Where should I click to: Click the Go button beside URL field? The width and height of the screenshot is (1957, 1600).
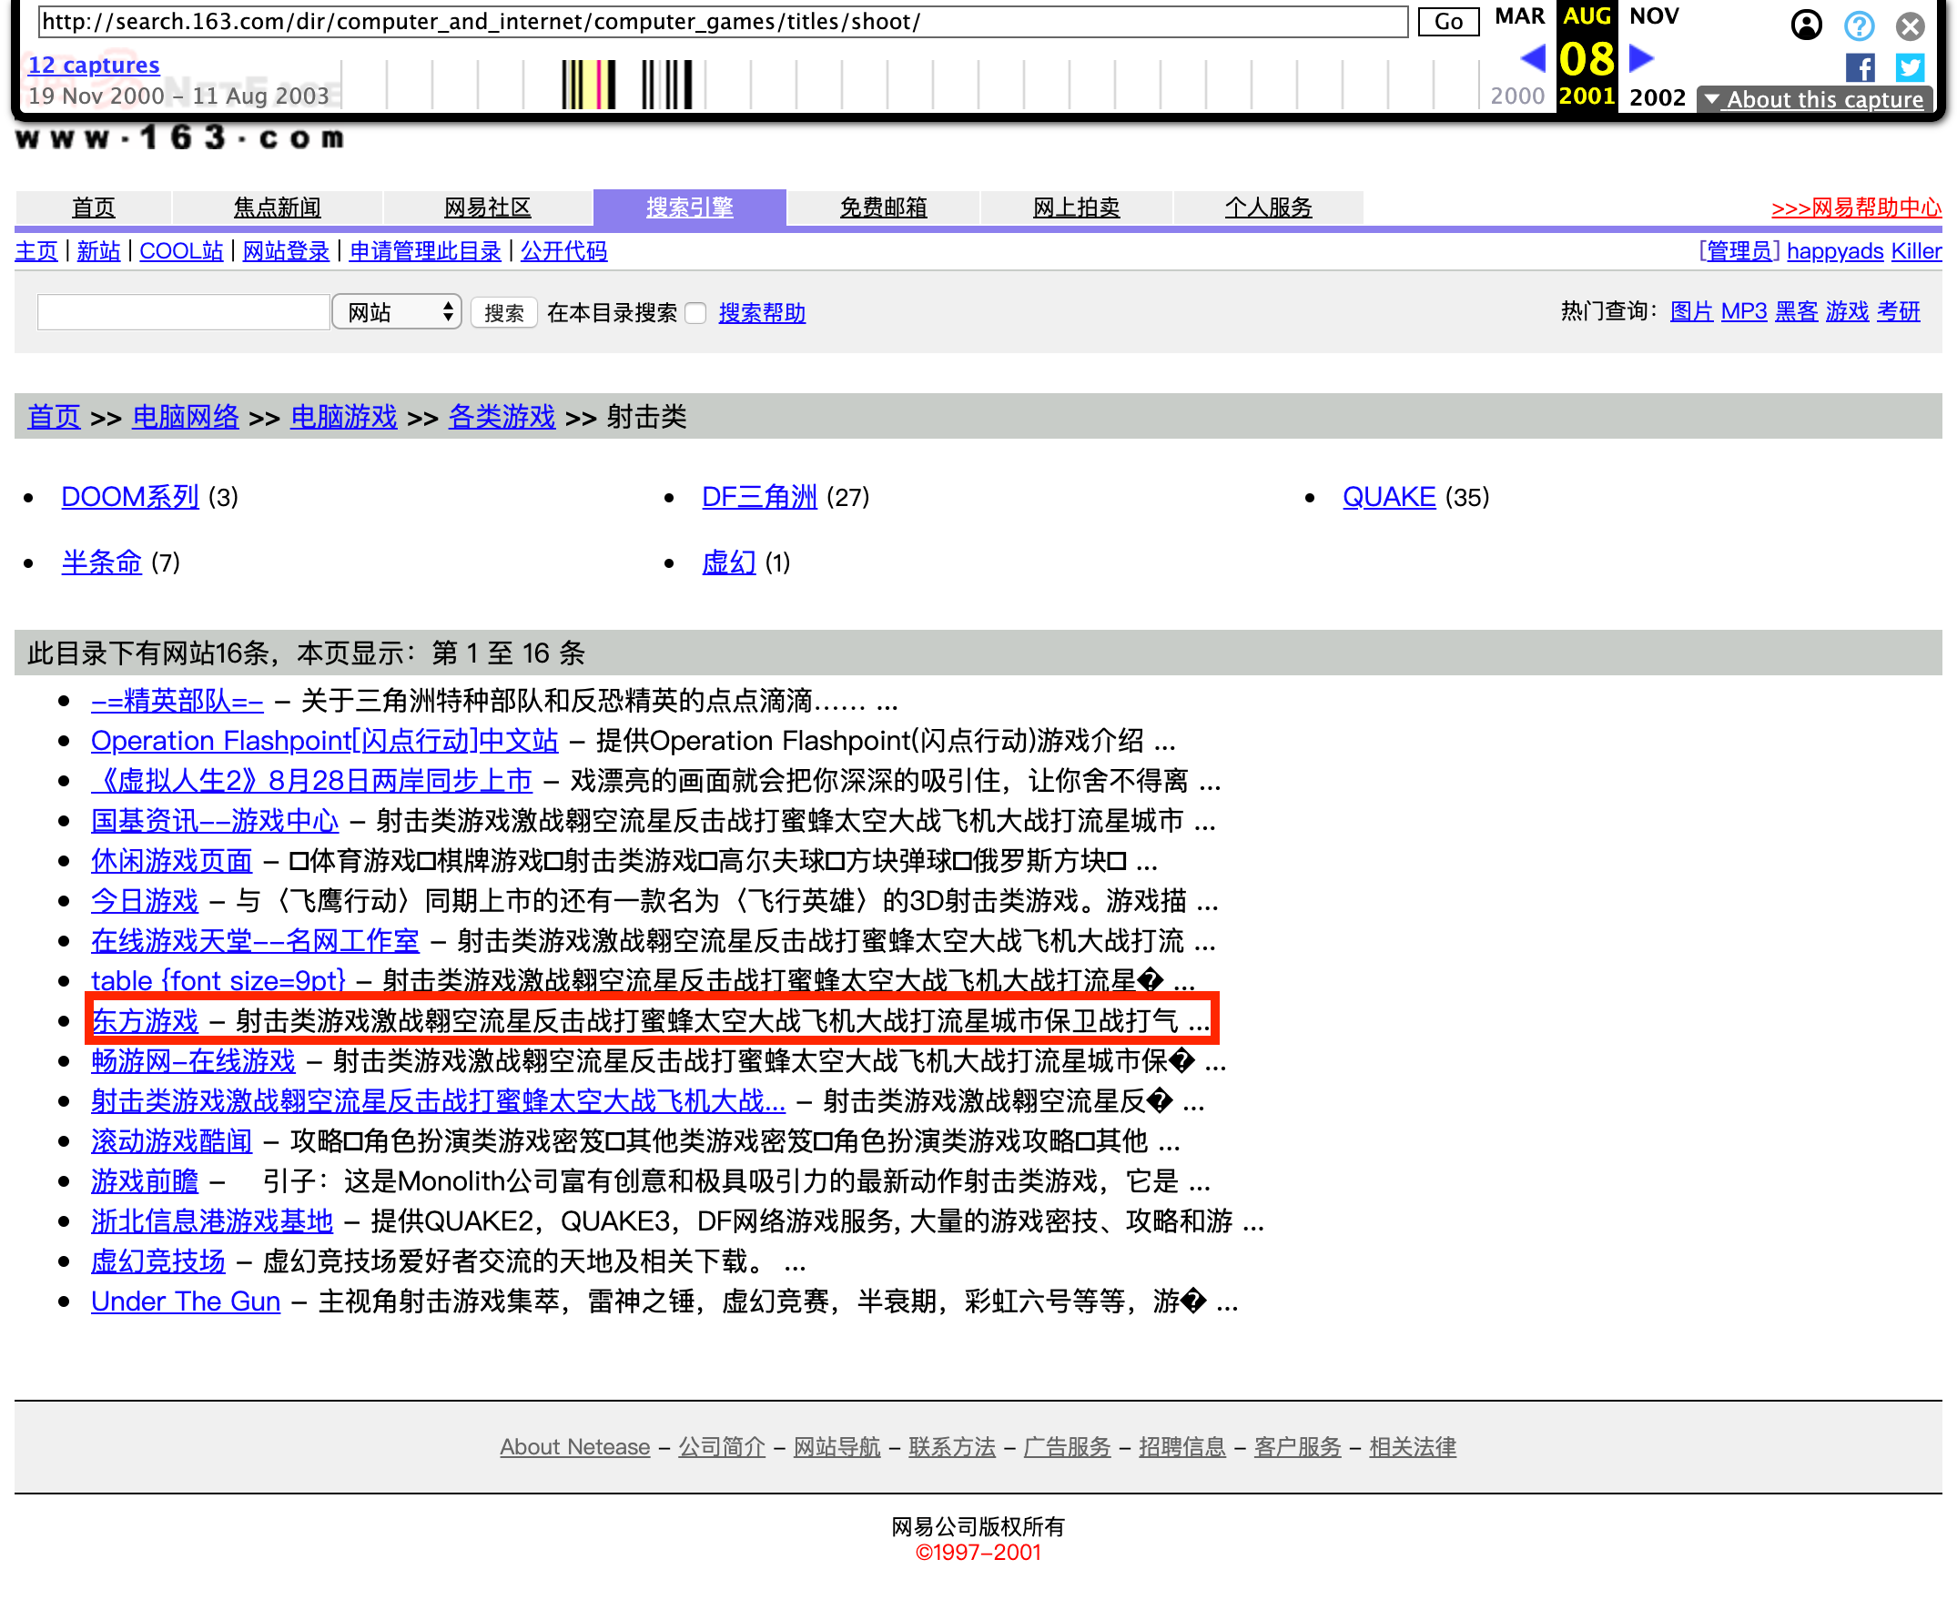click(x=1447, y=21)
